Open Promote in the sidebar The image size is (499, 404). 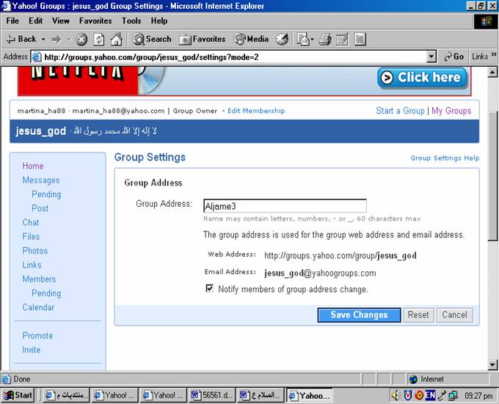click(x=37, y=336)
